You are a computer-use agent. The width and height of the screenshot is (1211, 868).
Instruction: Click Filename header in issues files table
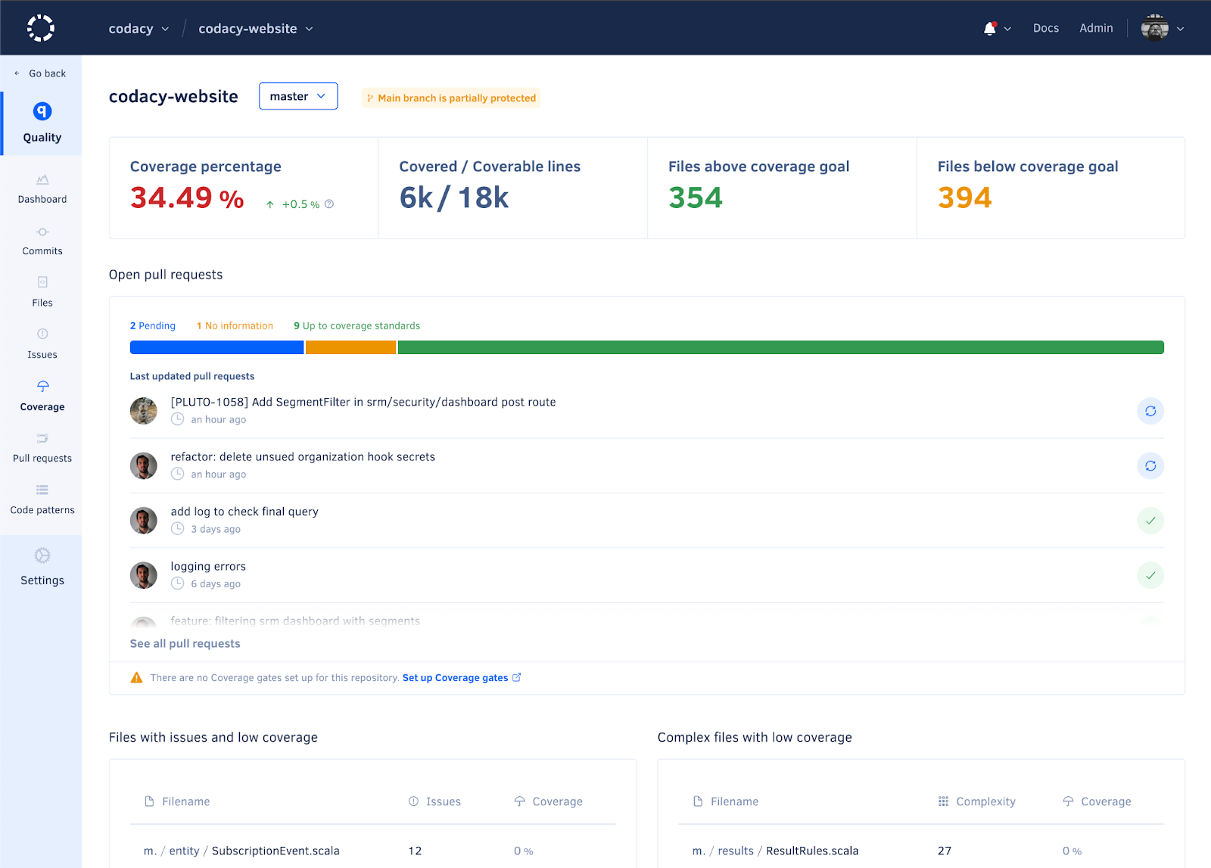click(x=177, y=801)
